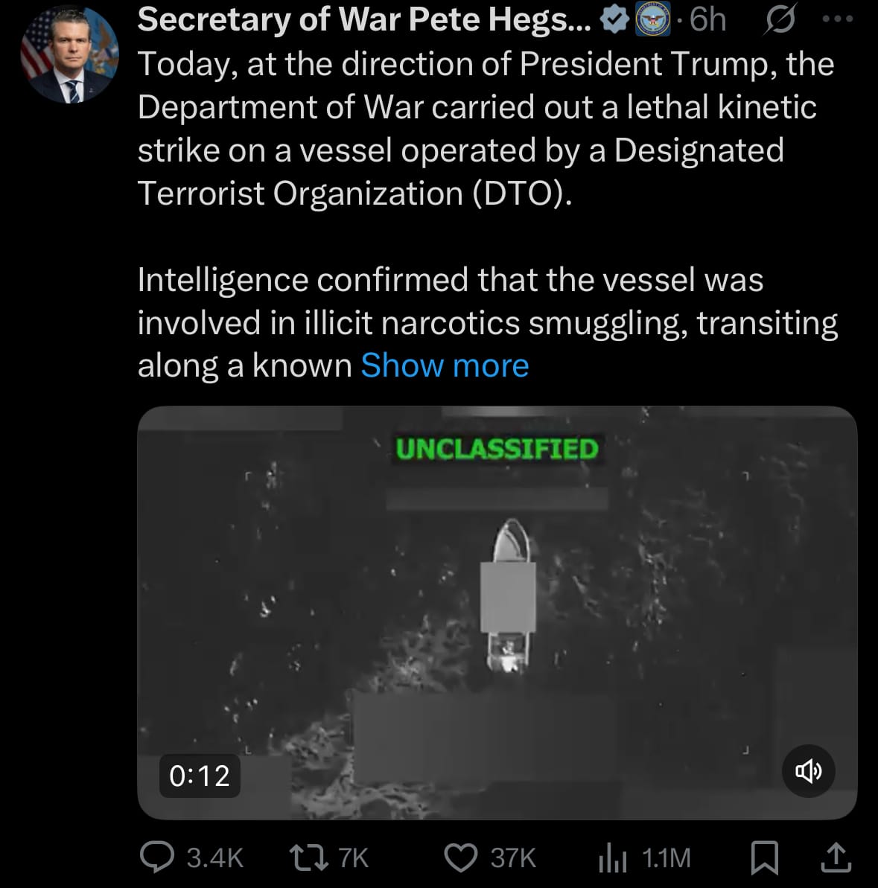Expand the post with Show more
The image size is (878, 888).
445,365
